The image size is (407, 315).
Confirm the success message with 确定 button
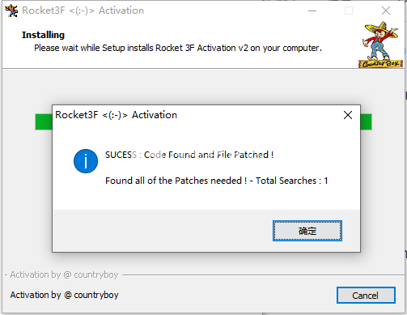point(307,231)
